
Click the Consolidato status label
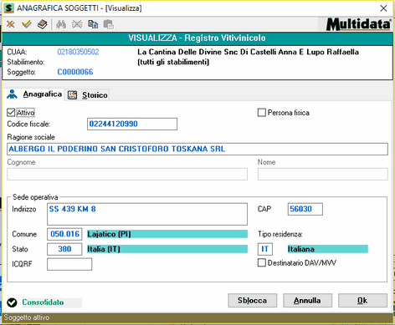[x=43, y=302]
